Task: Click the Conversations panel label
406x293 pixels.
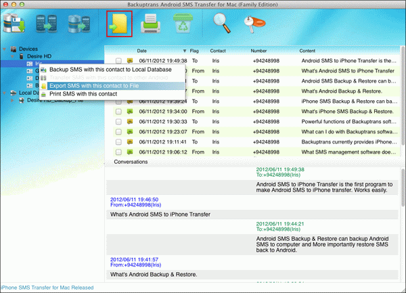Action: pos(131,162)
